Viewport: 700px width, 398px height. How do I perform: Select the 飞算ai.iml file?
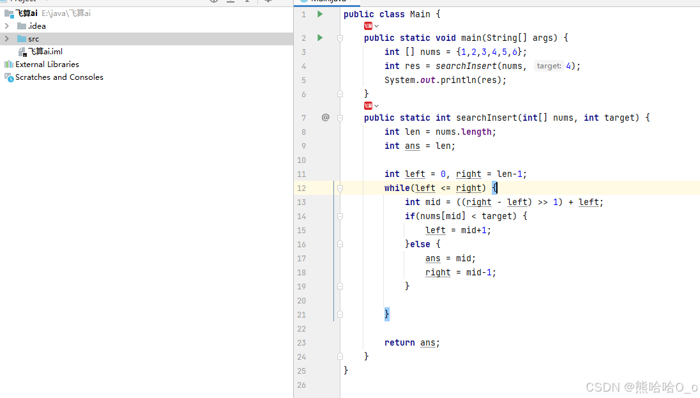click(x=45, y=52)
